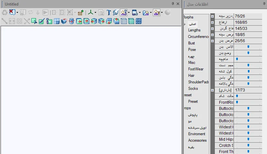
Task: Pin the اطلاعات مدل panel
Action: pyautogui.click(x=264, y=4)
